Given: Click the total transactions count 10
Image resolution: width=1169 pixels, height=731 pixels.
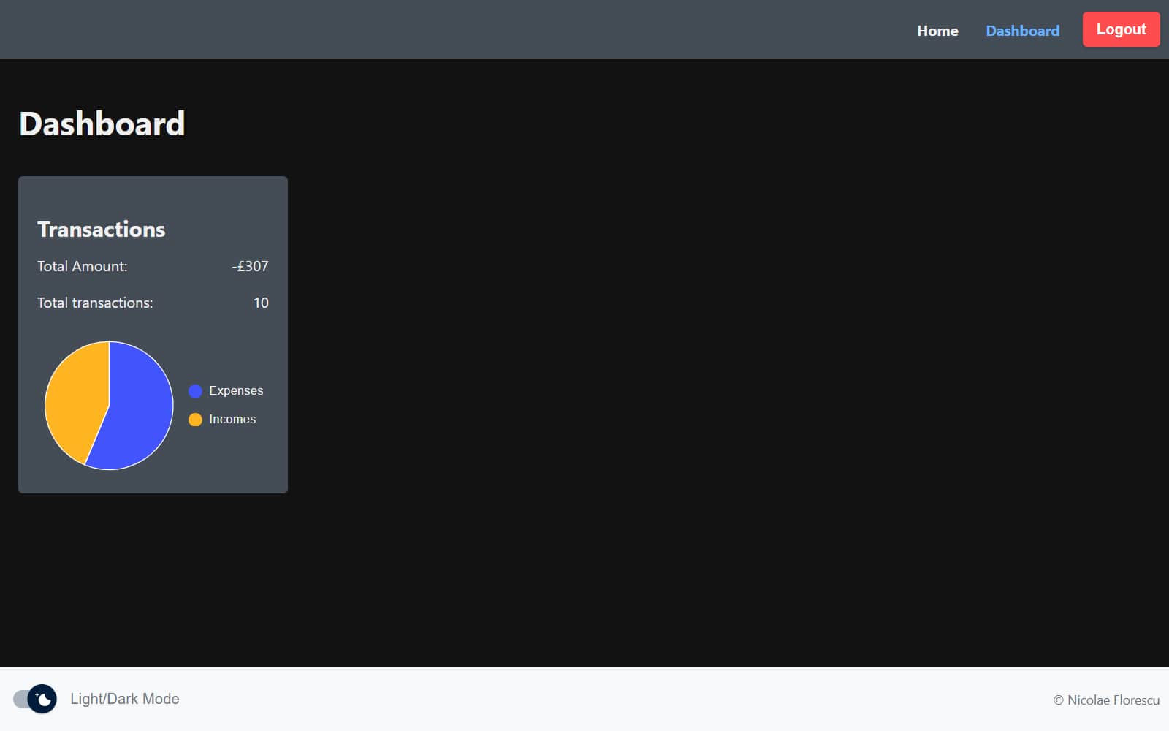Looking at the screenshot, I should 260,303.
